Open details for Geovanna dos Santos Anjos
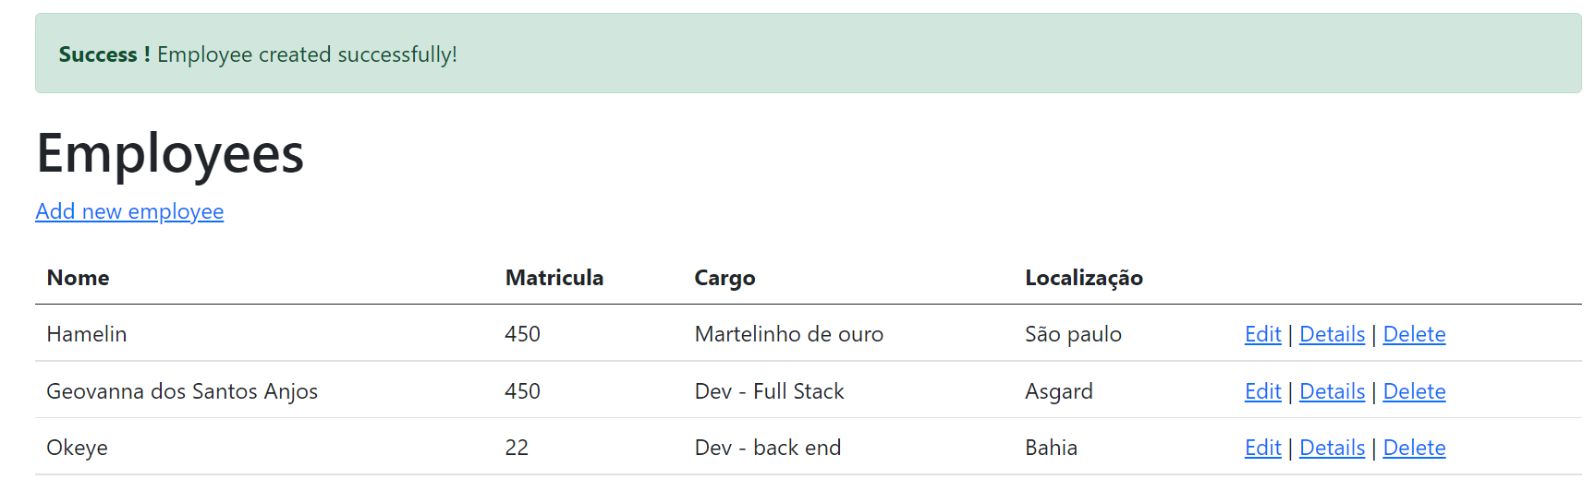 tap(1332, 391)
